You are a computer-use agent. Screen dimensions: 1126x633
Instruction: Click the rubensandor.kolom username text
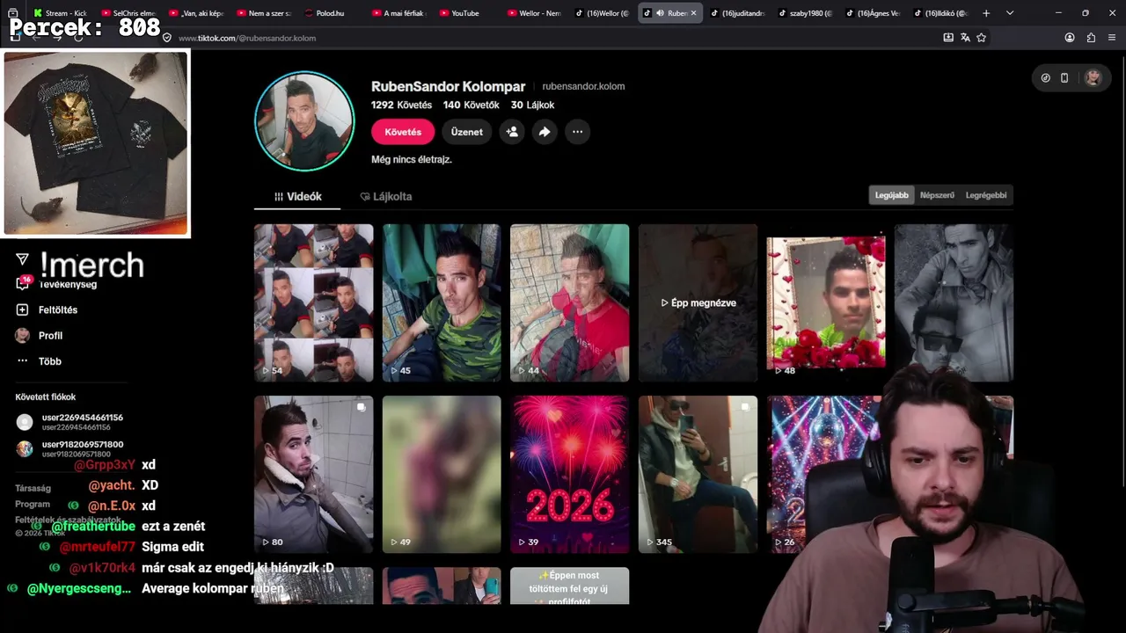coord(583,86)
